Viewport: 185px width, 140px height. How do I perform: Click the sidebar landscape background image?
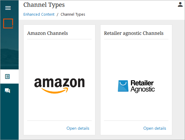pyautogui.click(x=9, y=50)
